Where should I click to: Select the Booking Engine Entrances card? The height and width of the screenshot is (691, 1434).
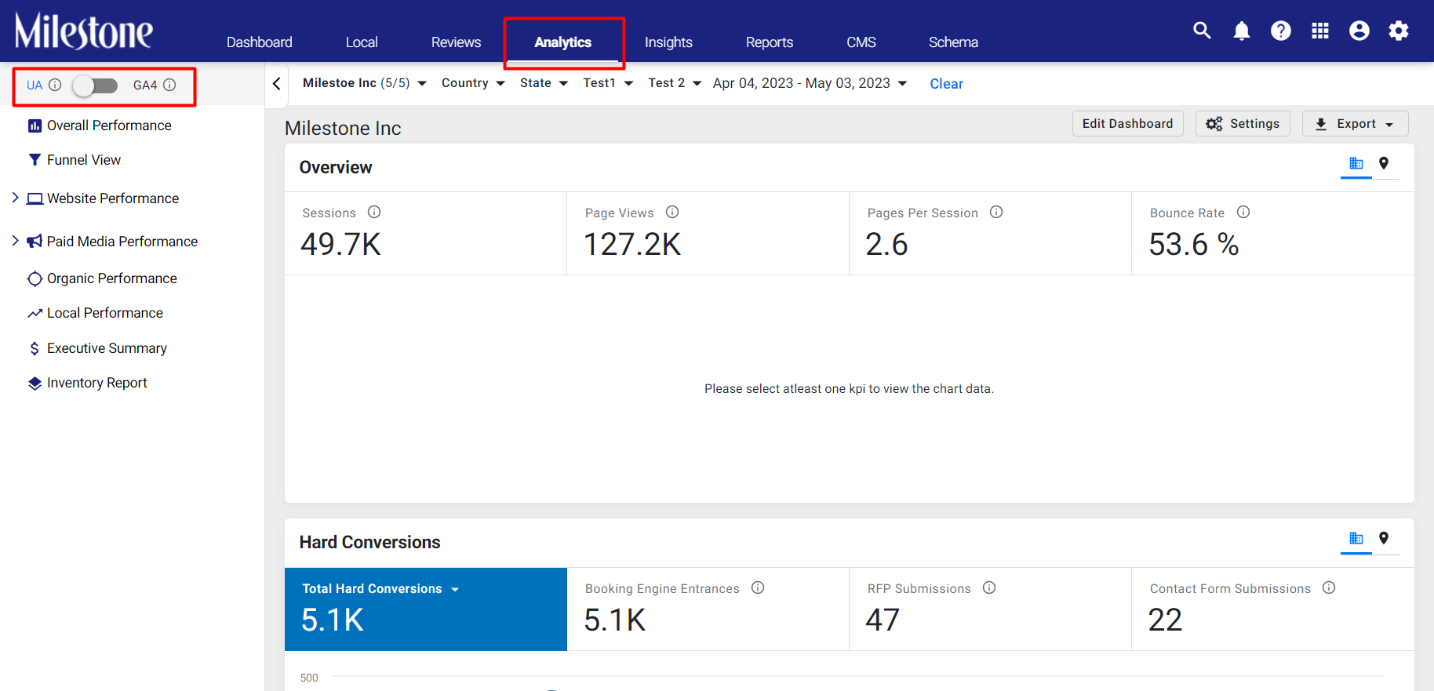coord(708,609)
